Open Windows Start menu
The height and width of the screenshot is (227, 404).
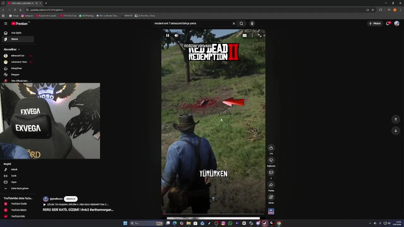click(x=125, y=223)
